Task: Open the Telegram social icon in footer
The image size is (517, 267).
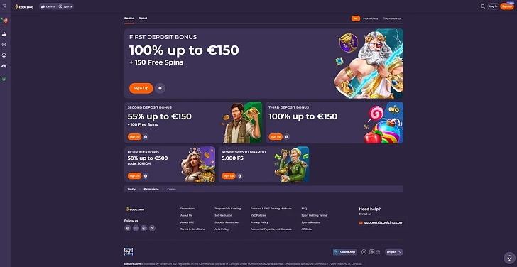Action: point(152,228)
